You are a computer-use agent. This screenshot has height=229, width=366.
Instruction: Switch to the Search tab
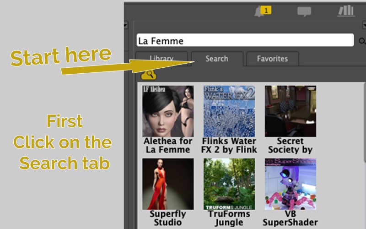pyautogui.click(x=217, y=59)
